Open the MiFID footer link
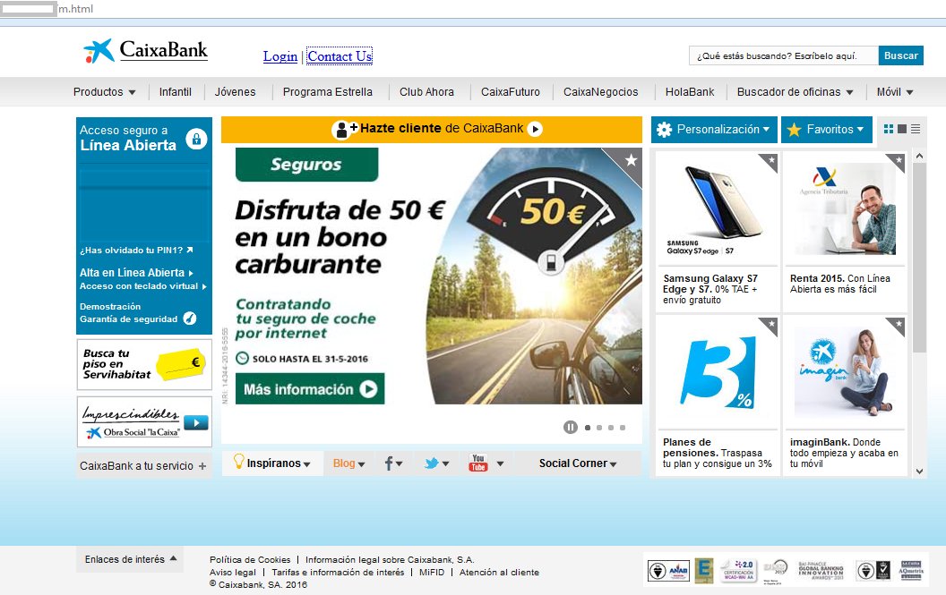The image size is (946, 595). 432,572
